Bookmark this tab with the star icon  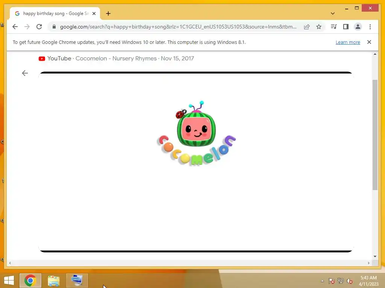(319, 27)
